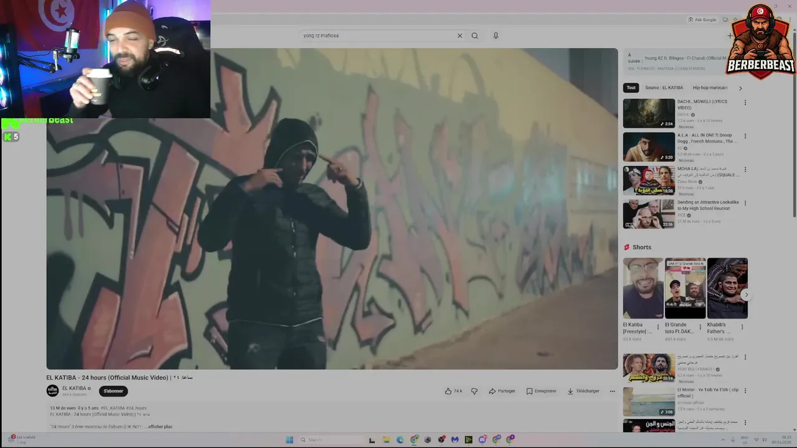
Task: Open MOHA LA Zisou Show thumbnail
Action: pyautogui.click(x=649, y=180)
